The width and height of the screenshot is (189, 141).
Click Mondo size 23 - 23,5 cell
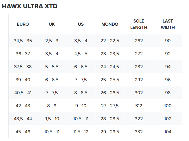(110, 54)
